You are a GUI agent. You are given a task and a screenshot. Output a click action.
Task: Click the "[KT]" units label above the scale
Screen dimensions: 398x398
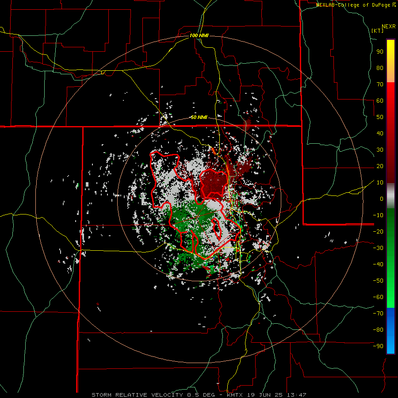tap(378, 31)
